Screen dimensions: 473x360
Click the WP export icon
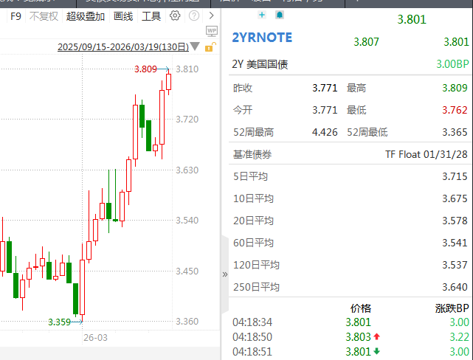click(x=212, y=32)
